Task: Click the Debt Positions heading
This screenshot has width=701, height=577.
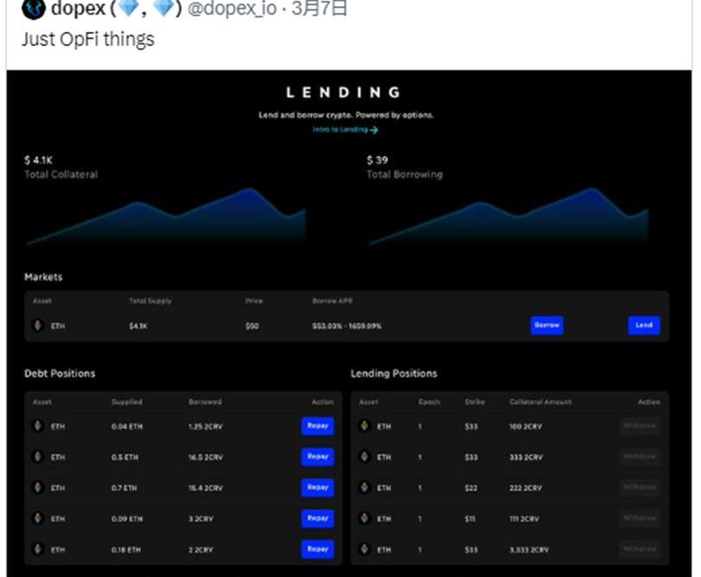Action: pyautogui.click(x=60, y=374)
